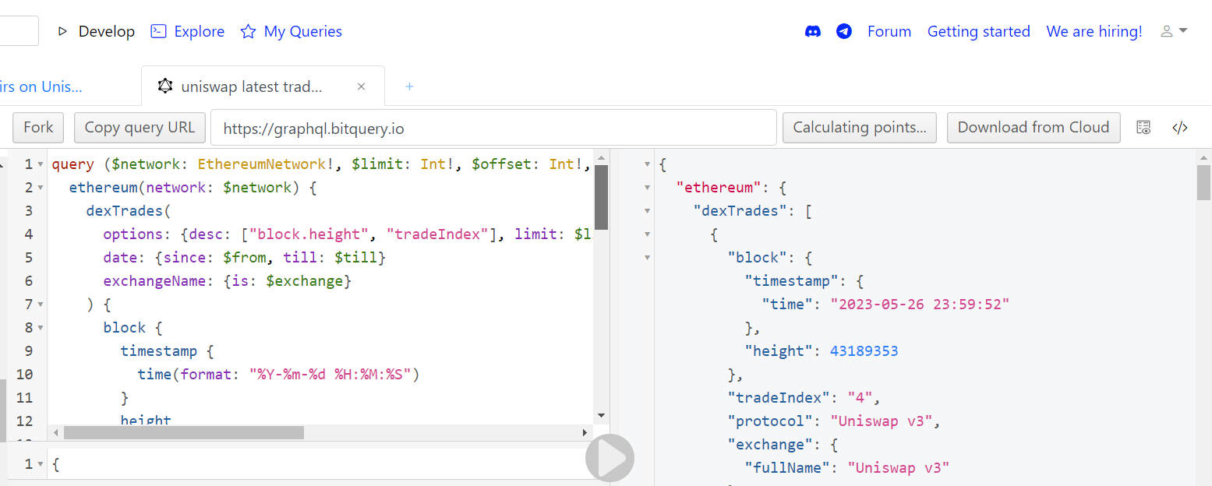The height and width of the screenshot is (486, 1212).
Task: Click the time format string on line 10
Action: tap(330, 375)
